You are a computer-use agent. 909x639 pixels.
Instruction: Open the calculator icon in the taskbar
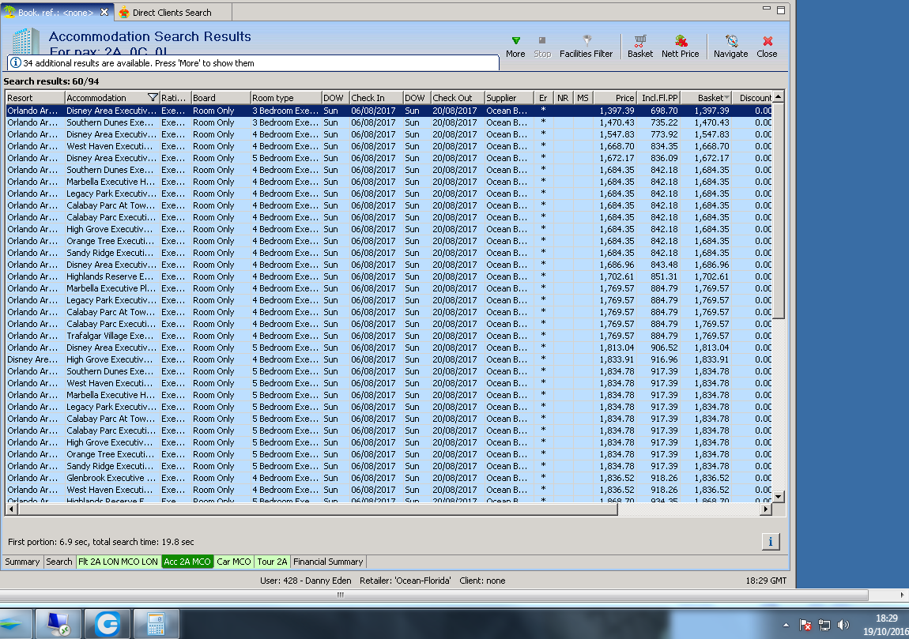157,623
